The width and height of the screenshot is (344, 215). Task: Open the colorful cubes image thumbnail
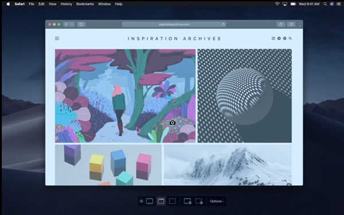pyautogui.click(x=108, y=165)
